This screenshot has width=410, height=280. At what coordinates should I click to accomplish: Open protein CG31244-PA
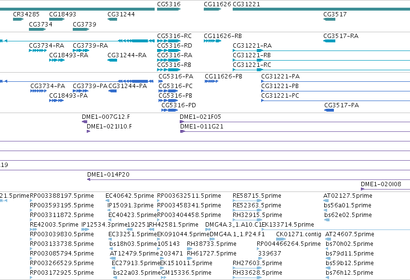coord(128,86)
